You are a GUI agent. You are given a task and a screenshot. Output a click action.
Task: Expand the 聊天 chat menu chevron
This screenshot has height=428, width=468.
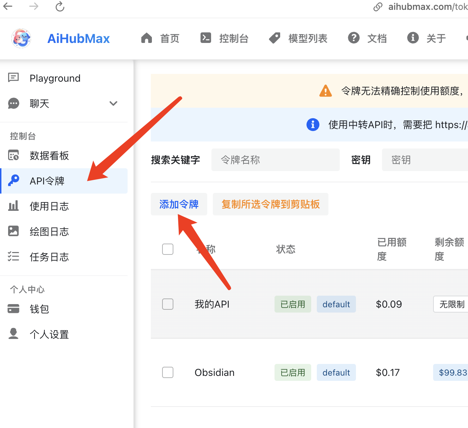pos(113,103)
